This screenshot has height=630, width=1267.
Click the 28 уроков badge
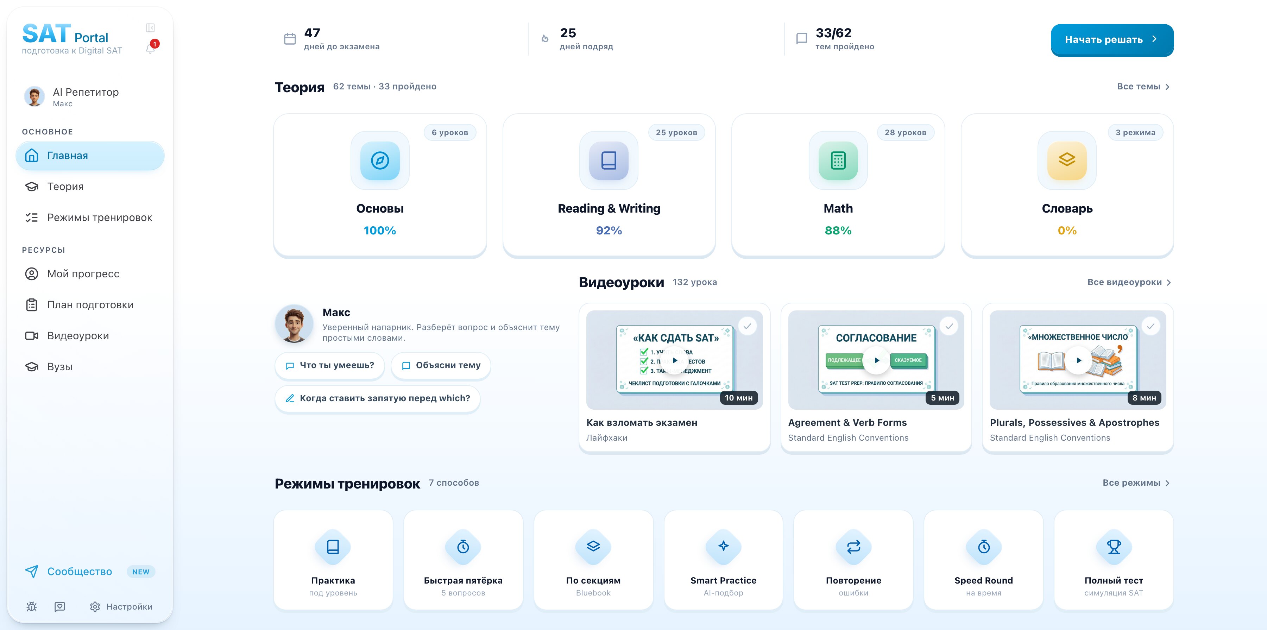(905, 132)
